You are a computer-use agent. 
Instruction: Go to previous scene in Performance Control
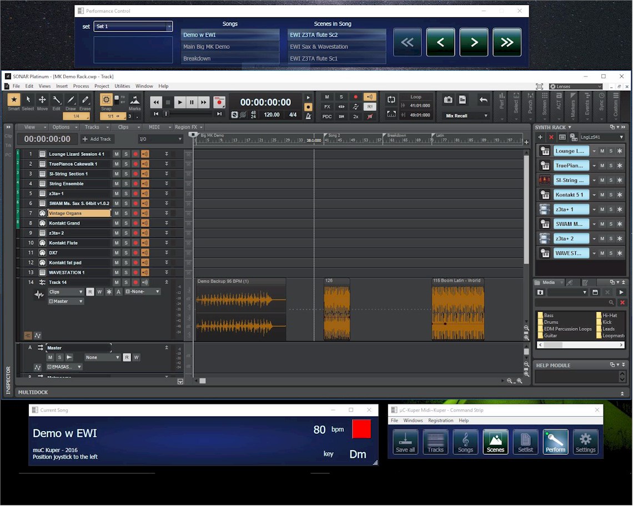440,42
